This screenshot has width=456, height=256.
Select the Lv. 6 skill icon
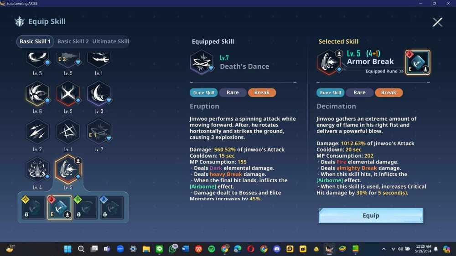37,93
